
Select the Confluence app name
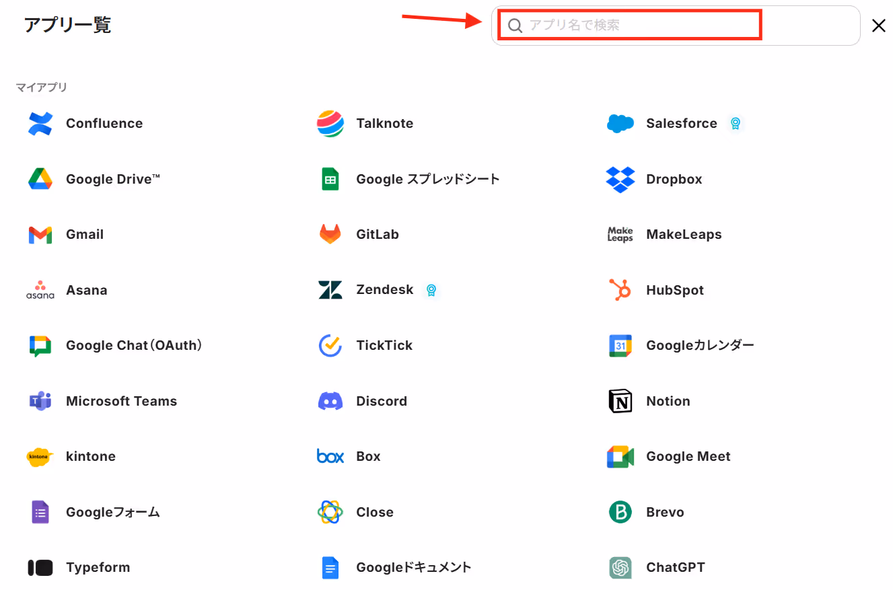104,124
